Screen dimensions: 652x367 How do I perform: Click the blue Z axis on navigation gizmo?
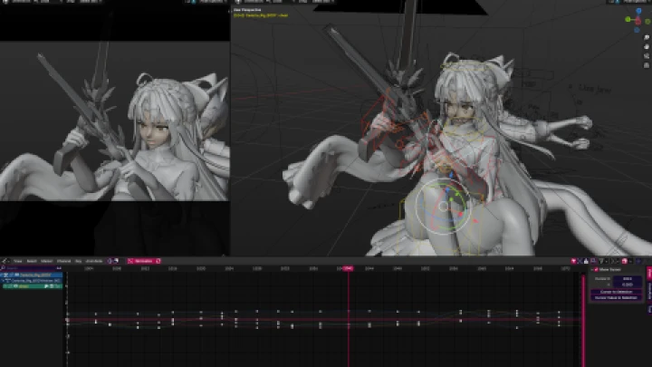(x=638, y=10)
